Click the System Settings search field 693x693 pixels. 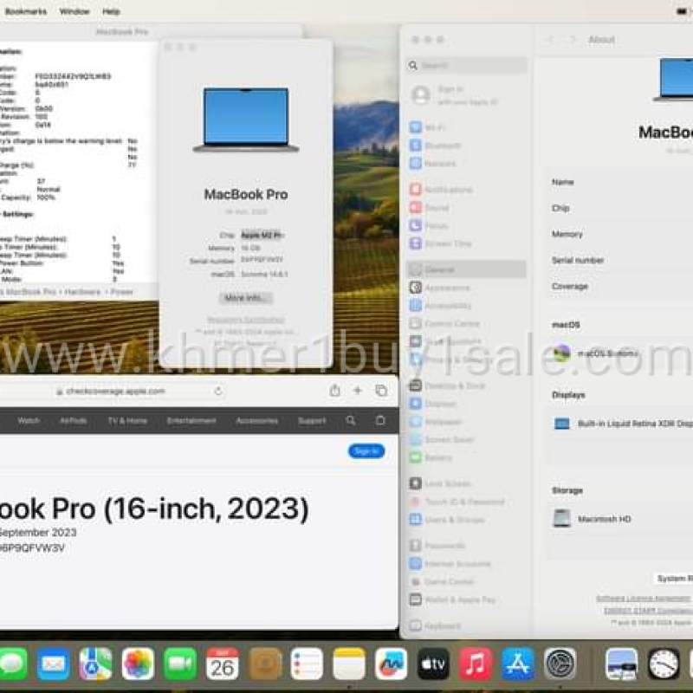tap(466, 66)
